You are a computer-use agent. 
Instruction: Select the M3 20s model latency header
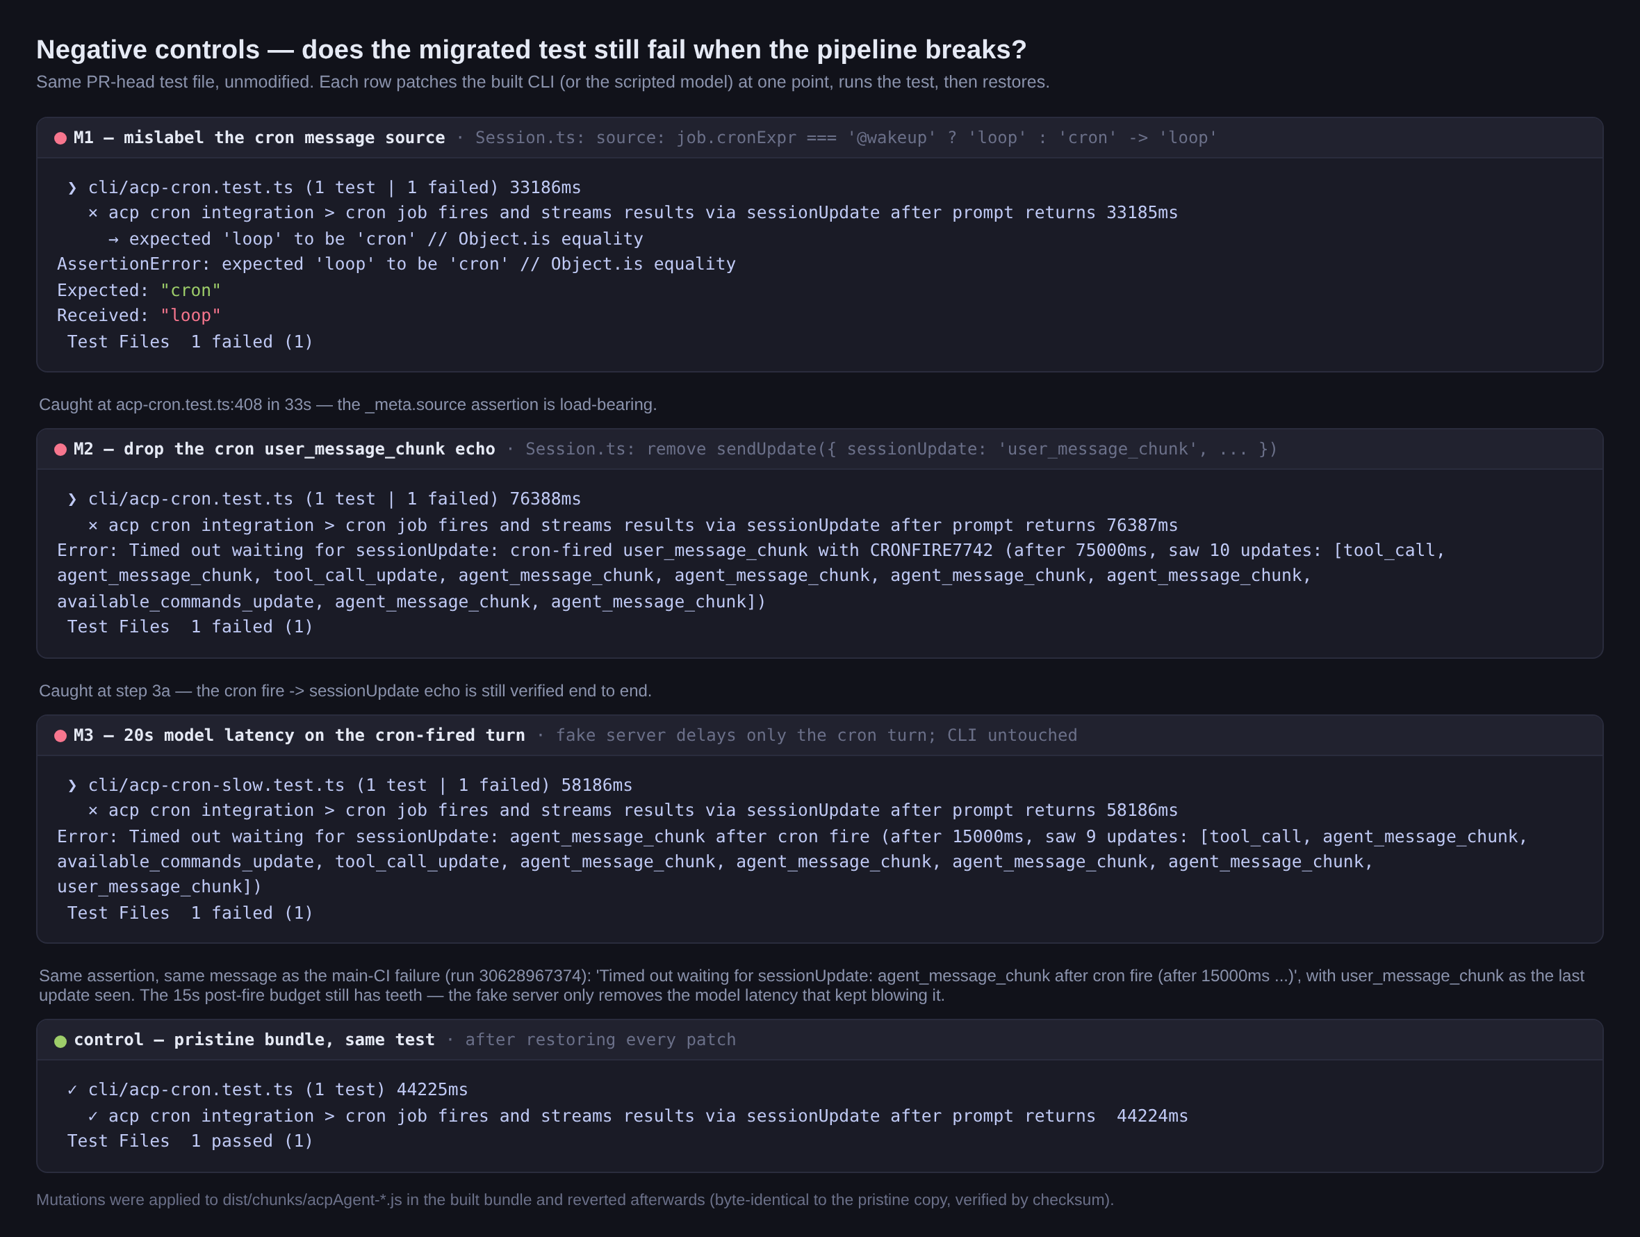820,736
